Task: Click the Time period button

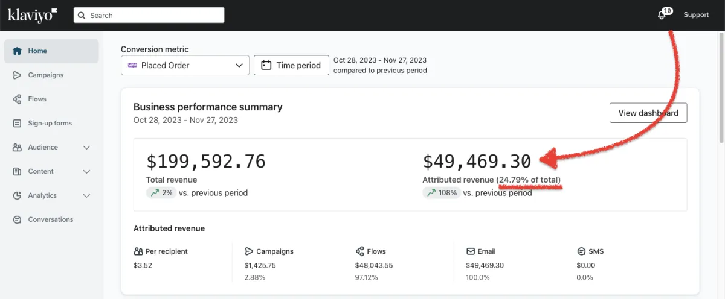Action: click(291, 65)
